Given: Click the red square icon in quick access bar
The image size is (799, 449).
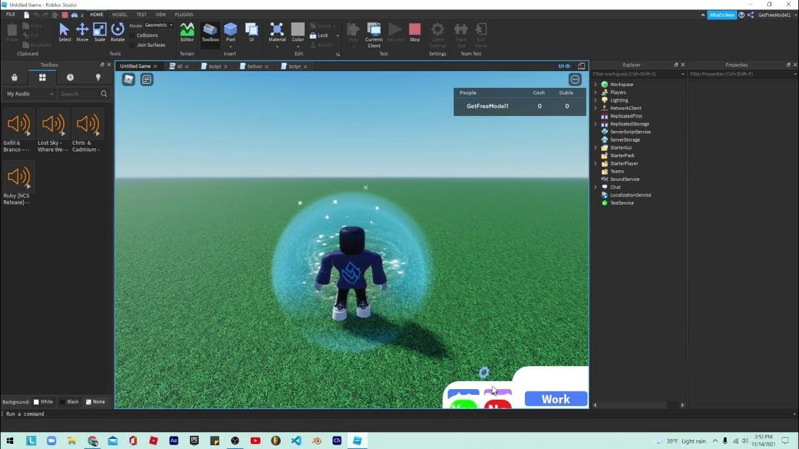Looking at the screenshot, I should point(65,14).
